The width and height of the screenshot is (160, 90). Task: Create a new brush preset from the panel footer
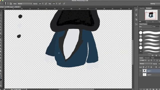156,55
